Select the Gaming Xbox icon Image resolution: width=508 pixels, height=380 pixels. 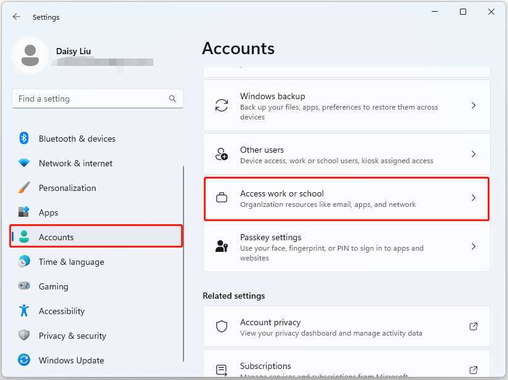tap(24, 286)
